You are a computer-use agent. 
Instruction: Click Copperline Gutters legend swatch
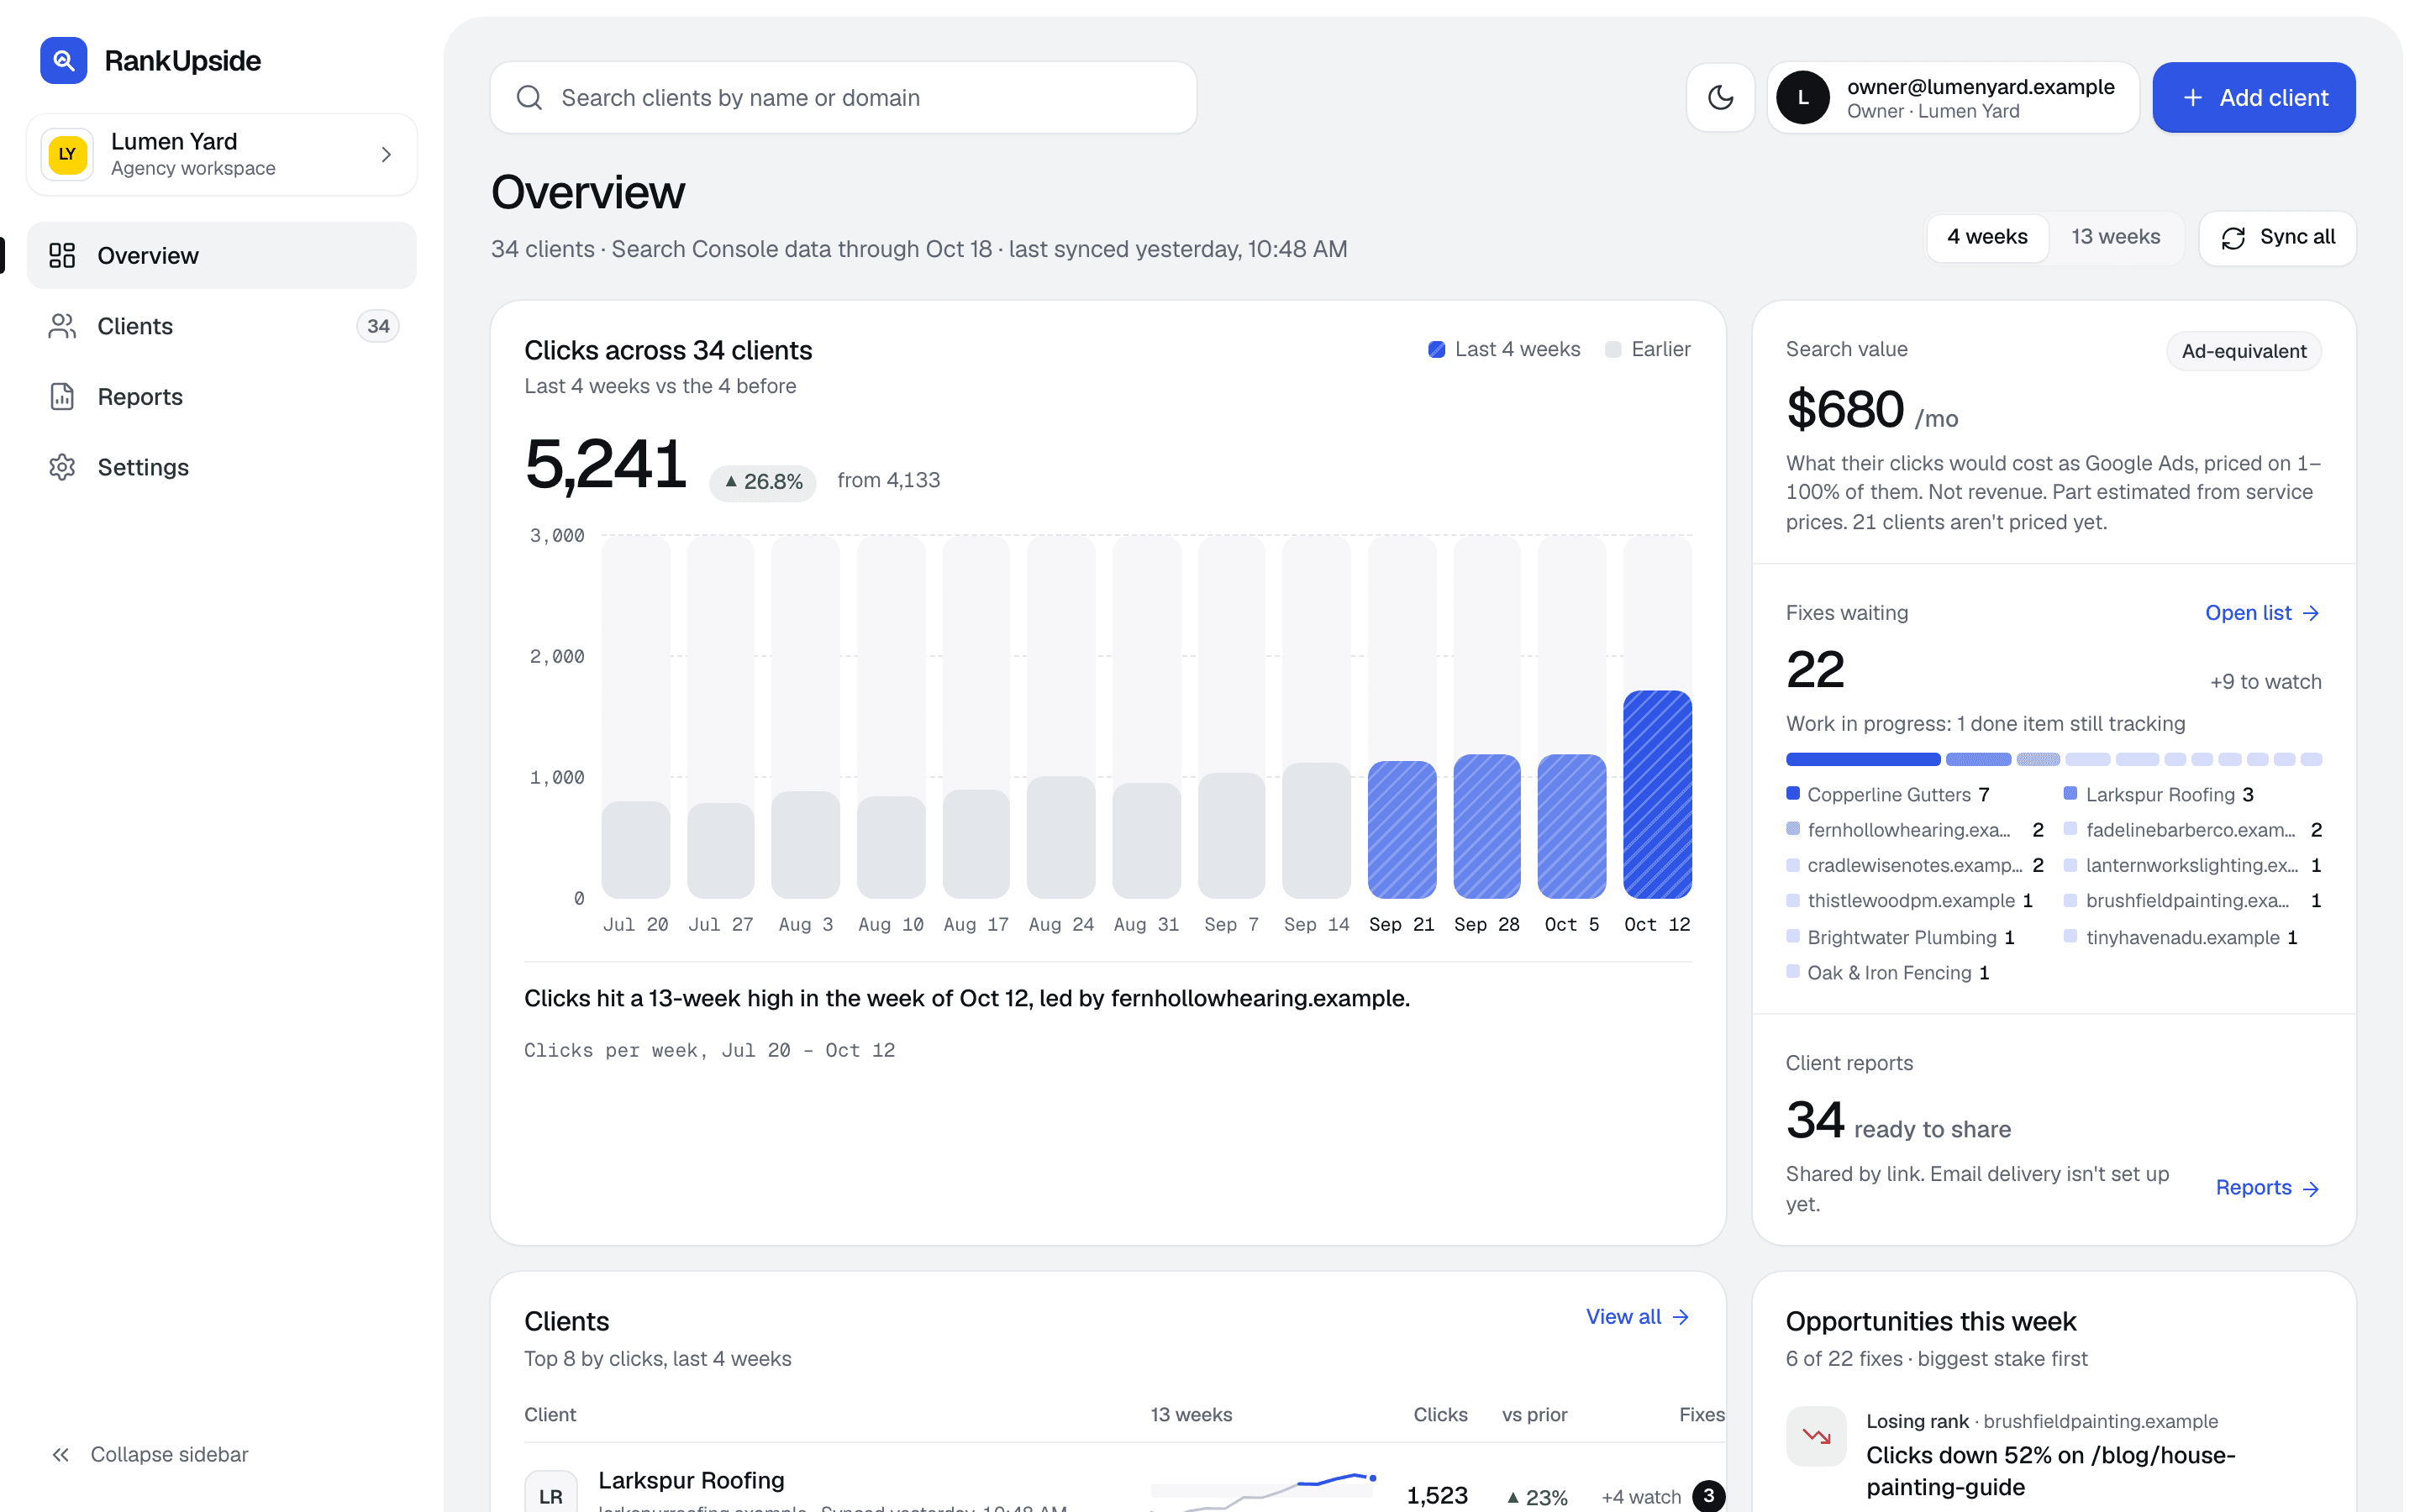tap(1793, 793)
